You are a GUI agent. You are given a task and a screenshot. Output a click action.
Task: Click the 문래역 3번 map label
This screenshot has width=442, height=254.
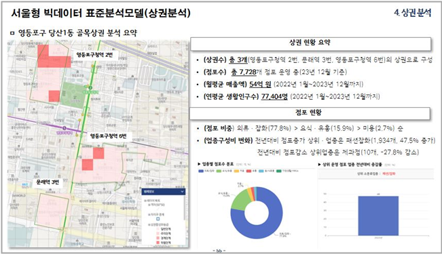[x=48, y=182]
